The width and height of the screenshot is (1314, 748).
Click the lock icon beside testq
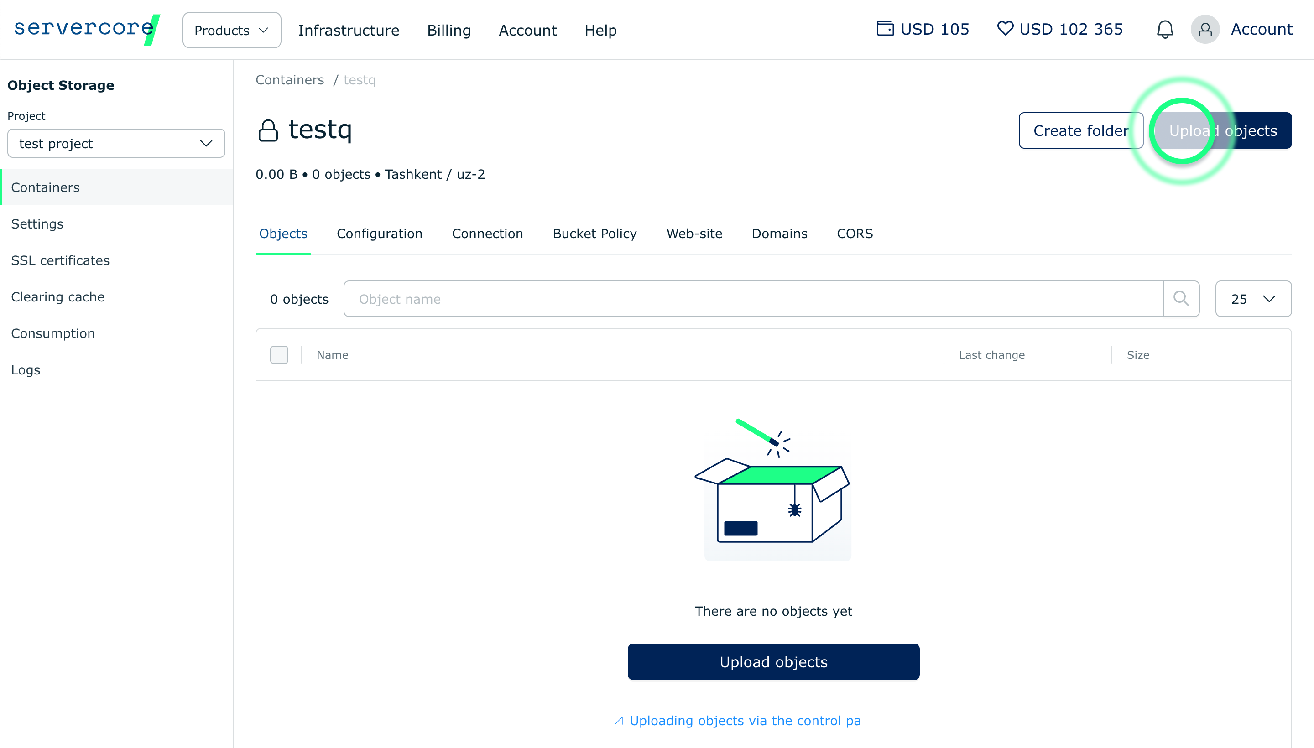[268, 130]
